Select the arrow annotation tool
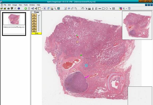153x105 pixels. point(110,8)
